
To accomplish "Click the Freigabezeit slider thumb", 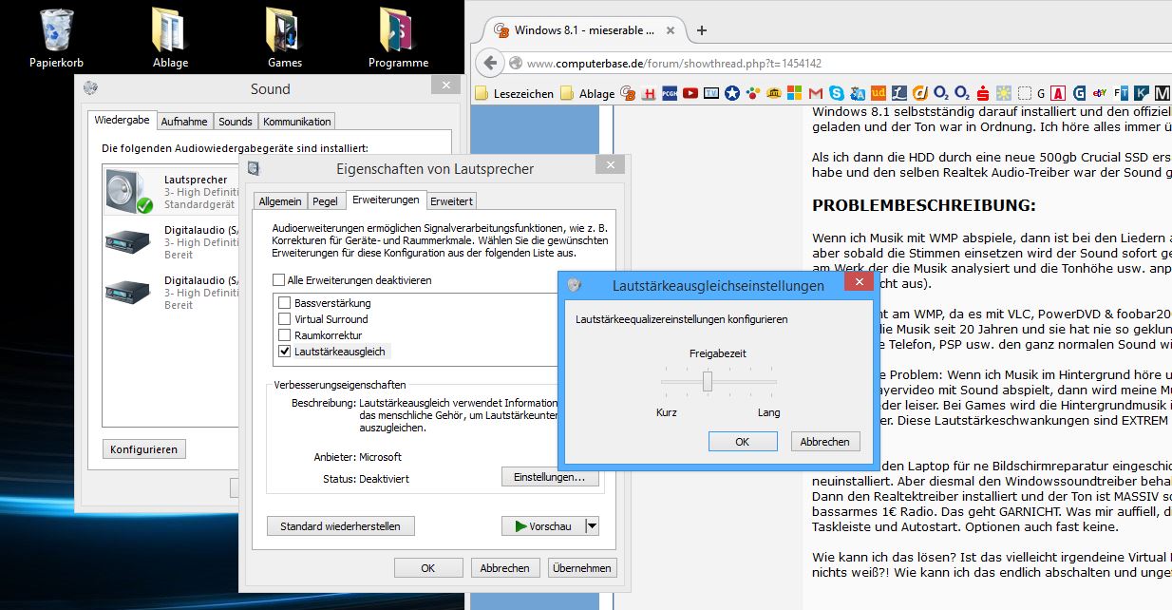I will click(708, 381).
